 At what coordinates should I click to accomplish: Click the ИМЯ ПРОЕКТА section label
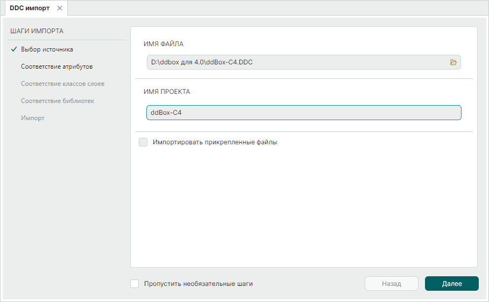(x=167, y=92)
